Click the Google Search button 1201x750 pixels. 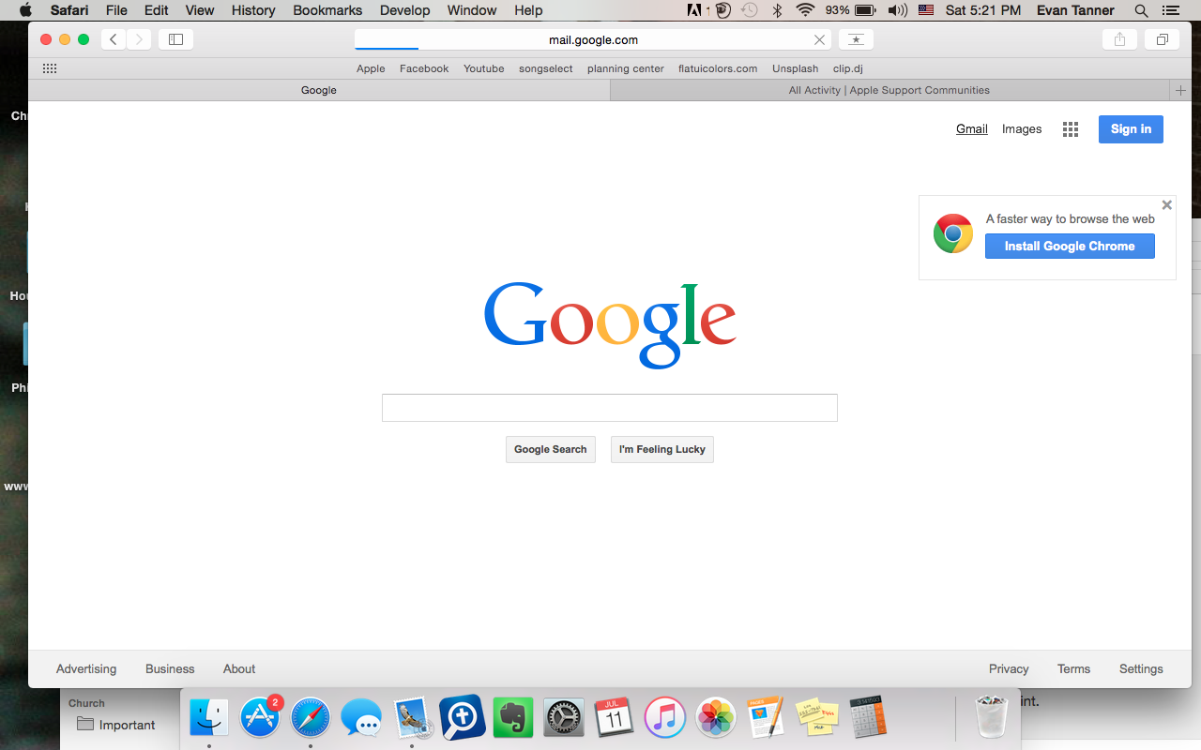tap(550, 449)
